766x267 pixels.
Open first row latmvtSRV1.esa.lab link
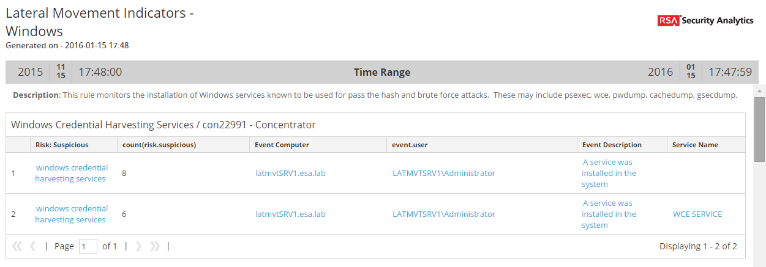coord(290,174)
